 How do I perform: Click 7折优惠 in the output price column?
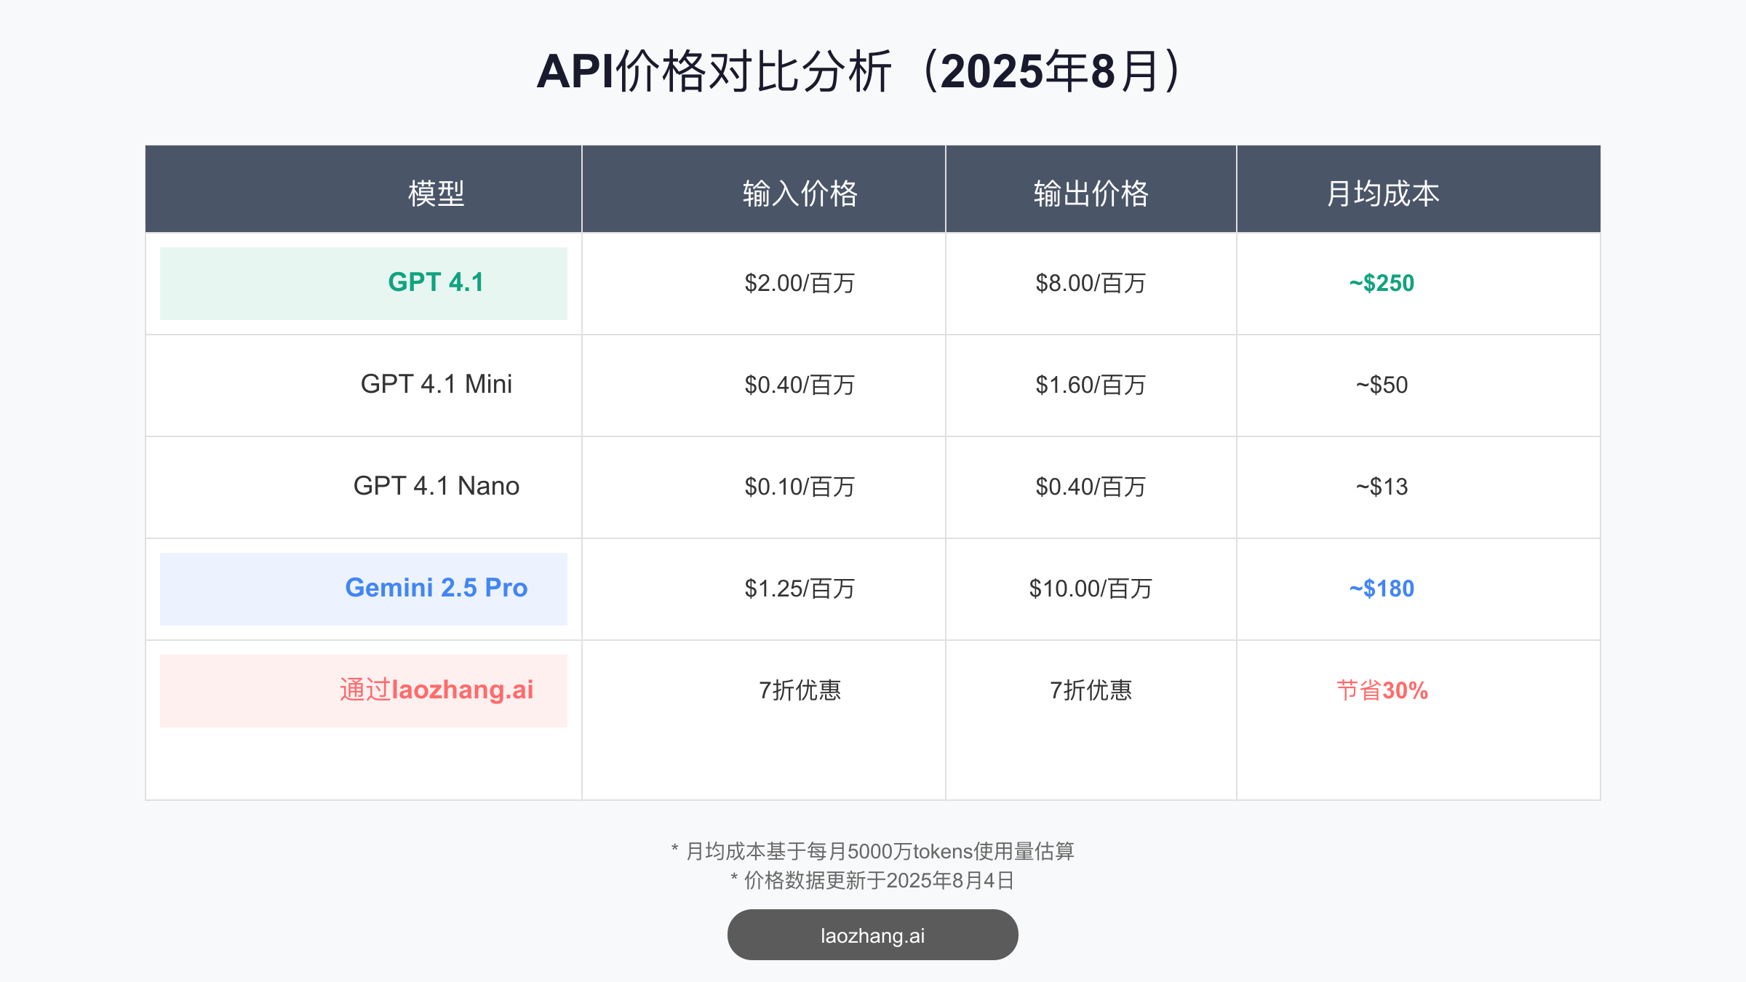(x=1091, y=690)
